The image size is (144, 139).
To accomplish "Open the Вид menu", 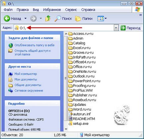I will tap(36, 10).
